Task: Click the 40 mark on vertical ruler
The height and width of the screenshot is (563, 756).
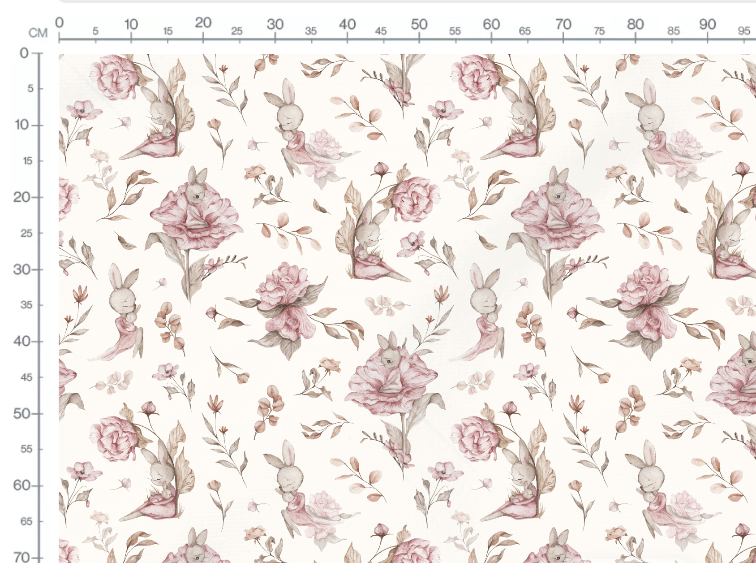Action: tap(22, 342)
